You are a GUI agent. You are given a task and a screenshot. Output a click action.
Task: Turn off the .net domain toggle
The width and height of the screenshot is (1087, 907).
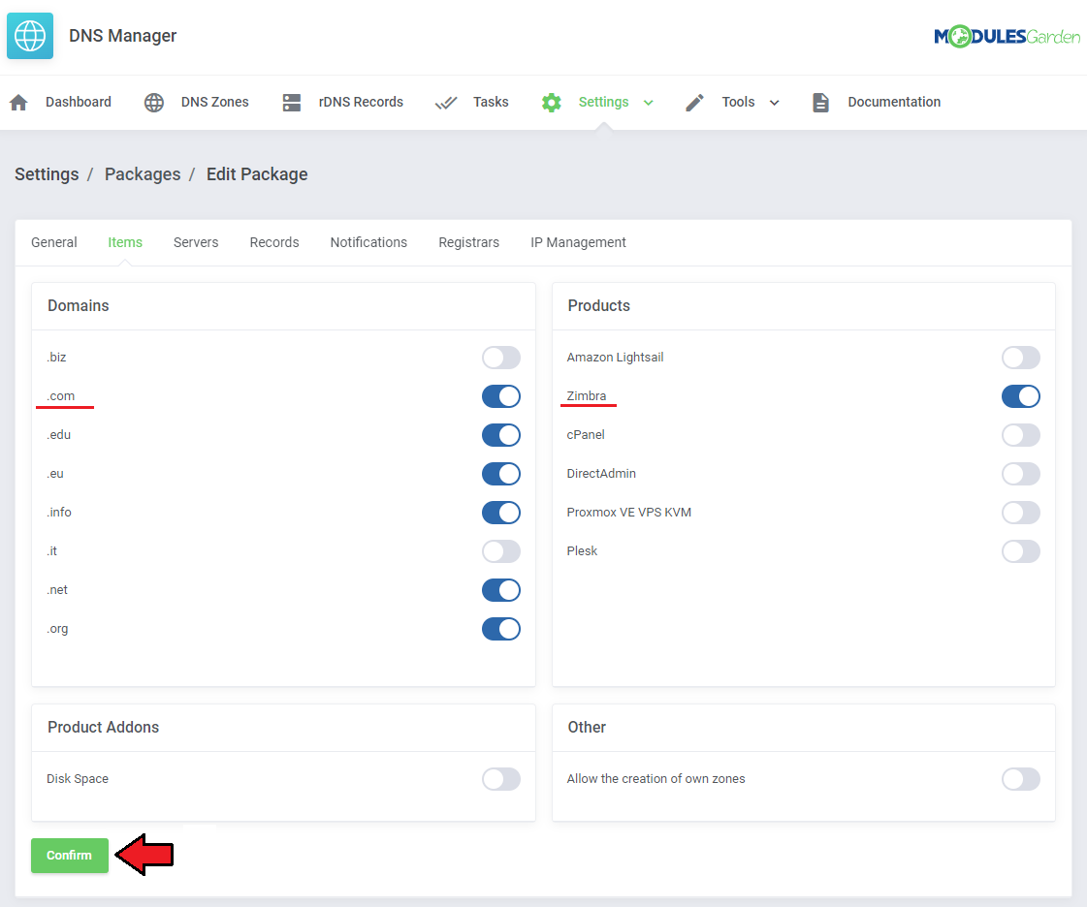(x=501, y=590)
